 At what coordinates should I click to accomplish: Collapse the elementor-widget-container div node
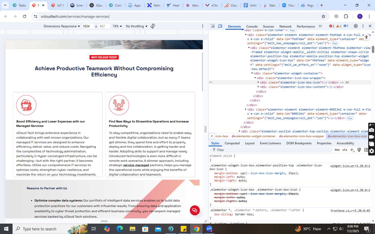click(x=252, y=73)
